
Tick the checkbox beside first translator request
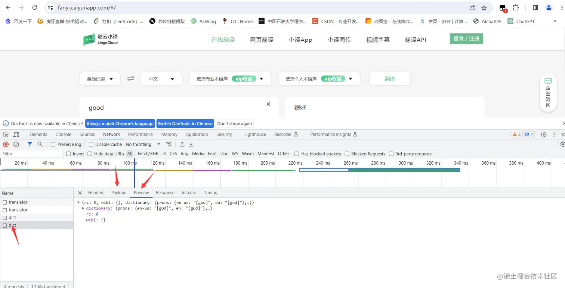pyautogui.click(x=5, y=202)
